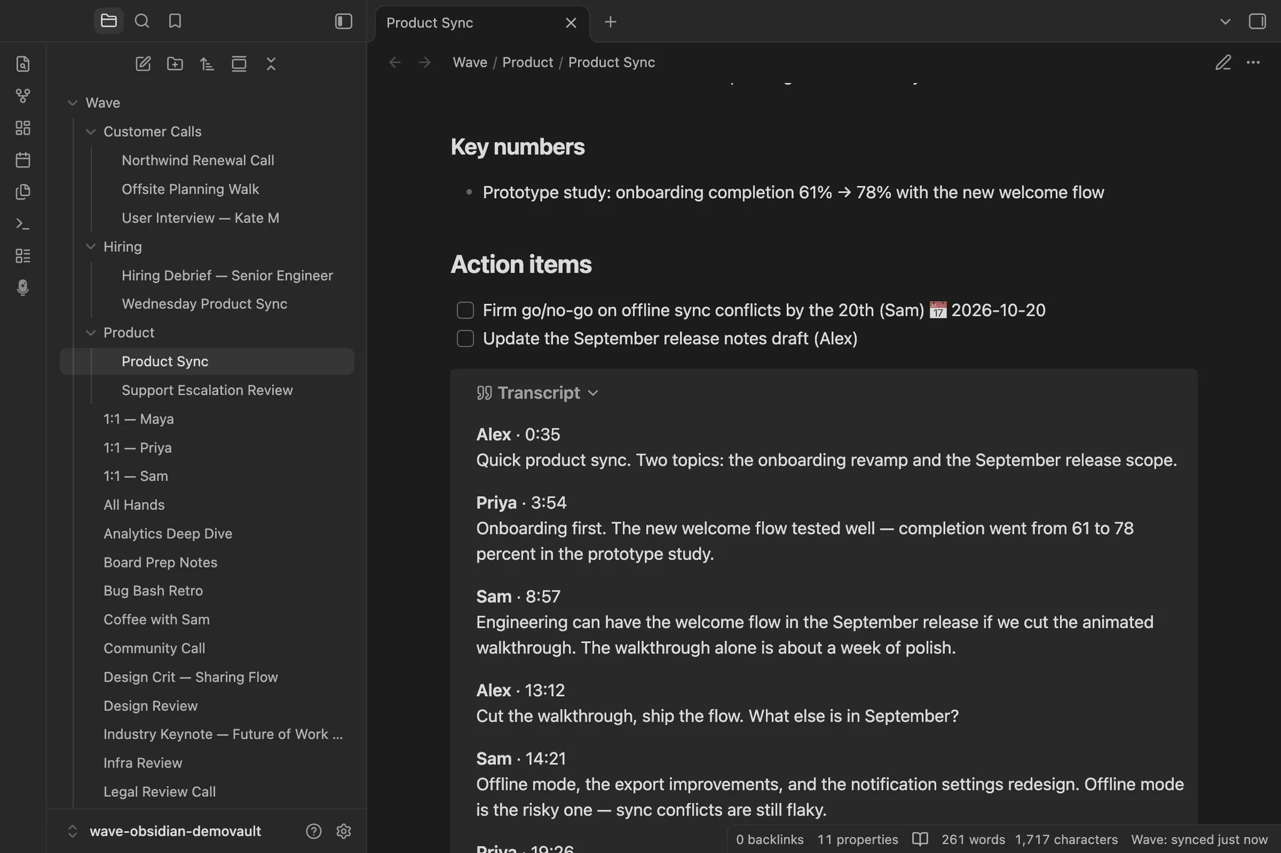Open vault settings gear
1281x853 pixels.
click(x=343, y=831)
